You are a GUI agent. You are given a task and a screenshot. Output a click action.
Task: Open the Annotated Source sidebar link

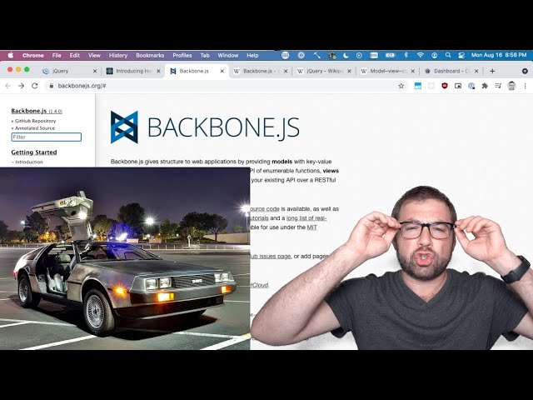(x=35, y=127)
